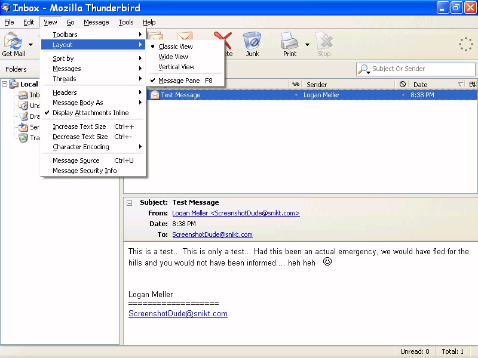
Task: Toggle junk status dot for Test Message
Action: coord(403,95)
